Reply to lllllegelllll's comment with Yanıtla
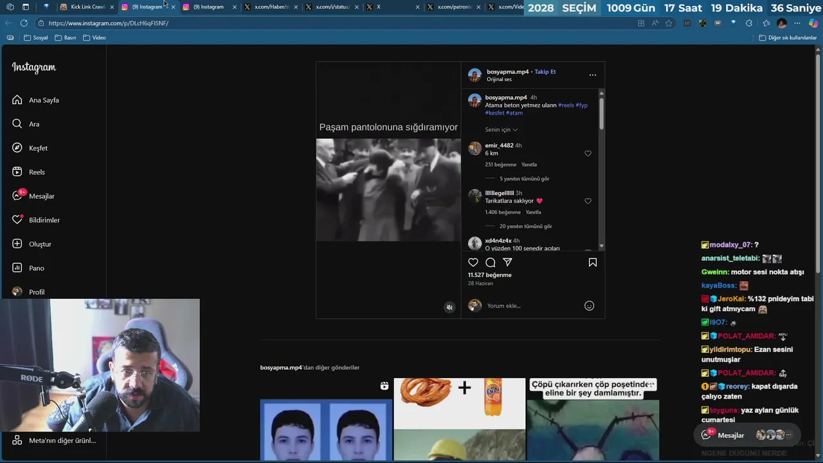The height and width of the screenshot is (463, 823). pyautogui.click(x=533, y=212)
